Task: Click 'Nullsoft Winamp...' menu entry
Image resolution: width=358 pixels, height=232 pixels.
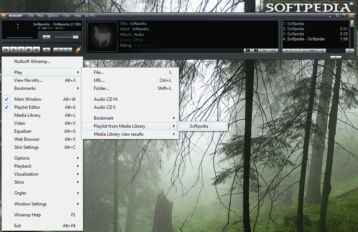Action: pos(42,61)
